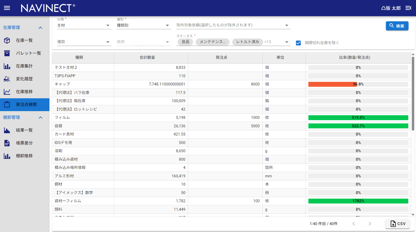Collapse the 棚卸管理 sidebar section
The width and height of the screenshot is (416, 232).
(40, 117)
